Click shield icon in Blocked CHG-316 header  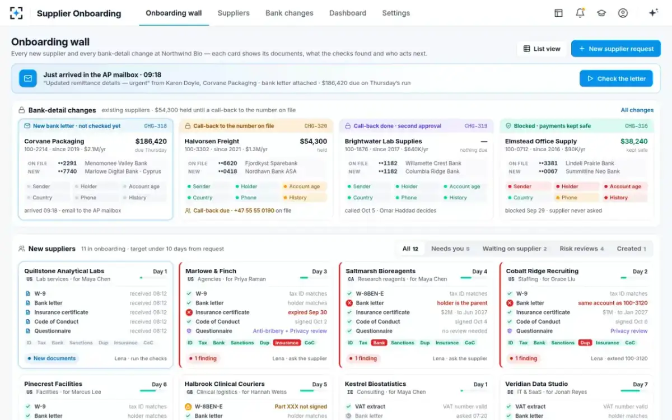coord(508,126)
